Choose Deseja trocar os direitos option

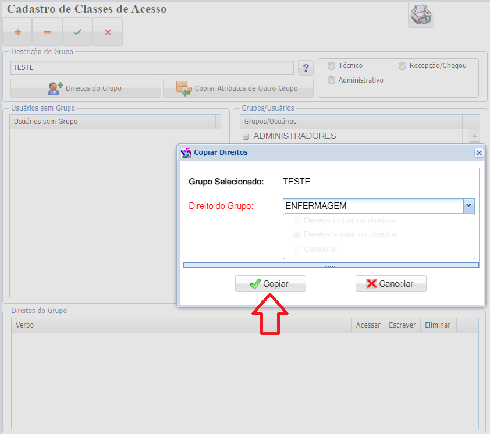[297, 221]
